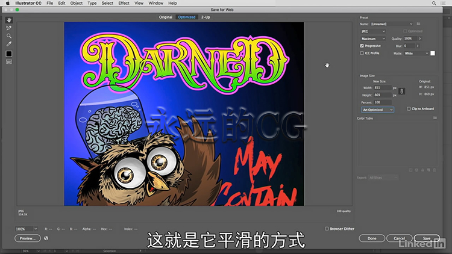452x254 pixels.
Task: Expand the Blur slider arrow
Action: point(418,46)
